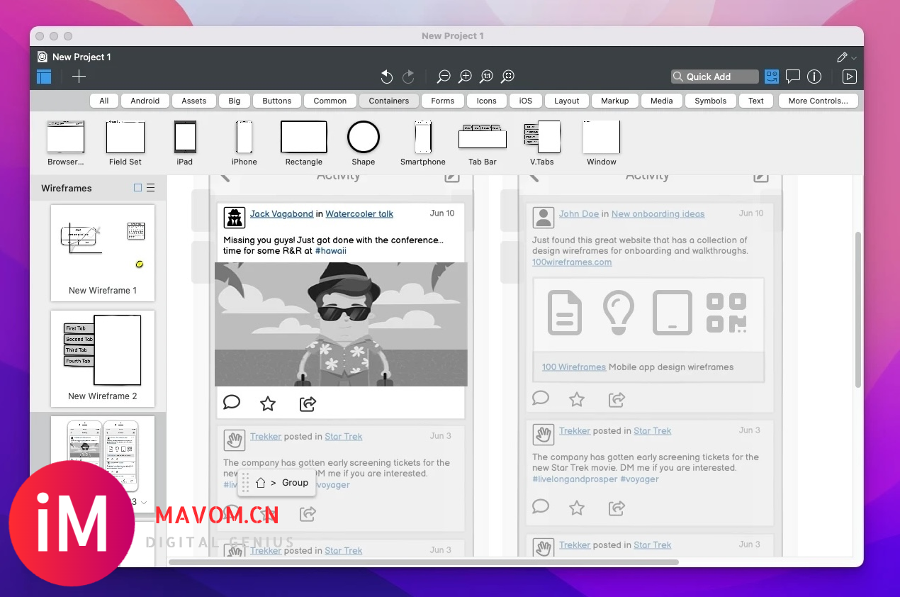Screen dimensions: 900x597
Task: Select the Android category tab
Action: point(145,101)
